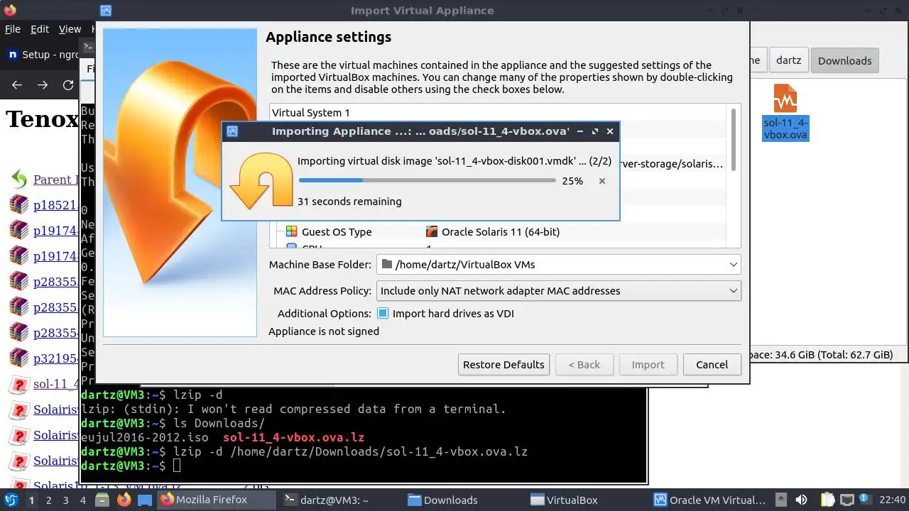
Task: Open Firefox Edit menu
Action: tap(40, 29)
